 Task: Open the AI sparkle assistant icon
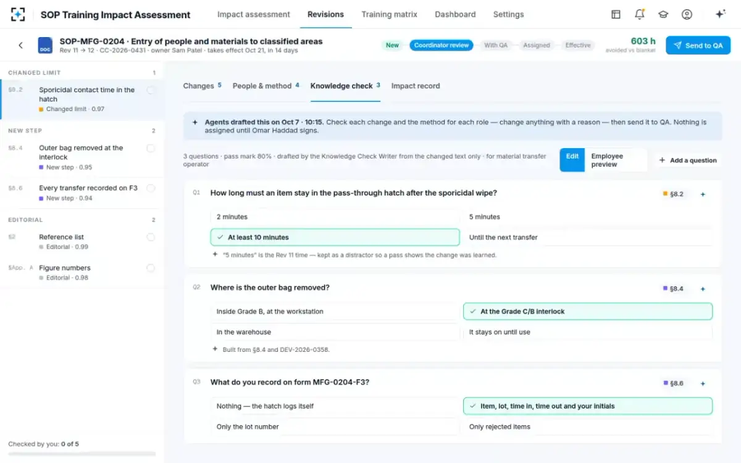click(720, 14)
